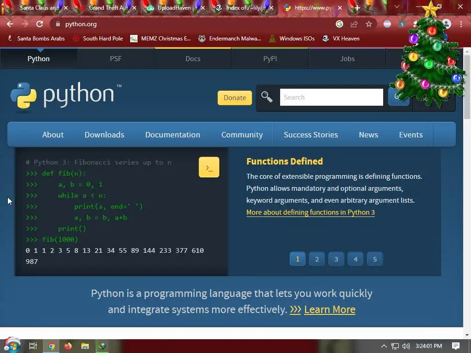Open the Success Stories menu

(x=310, y=135)
